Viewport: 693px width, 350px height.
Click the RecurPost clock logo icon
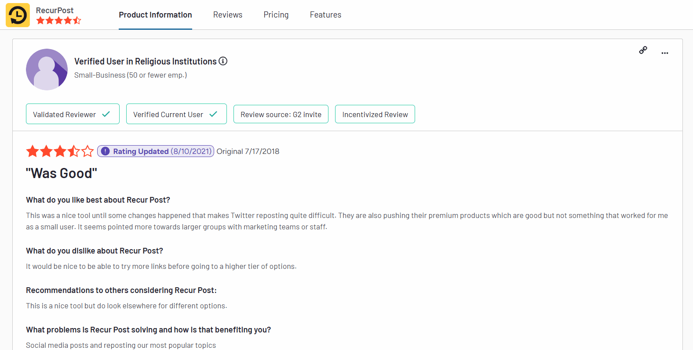pyautogui.click(x=18, y=15)
